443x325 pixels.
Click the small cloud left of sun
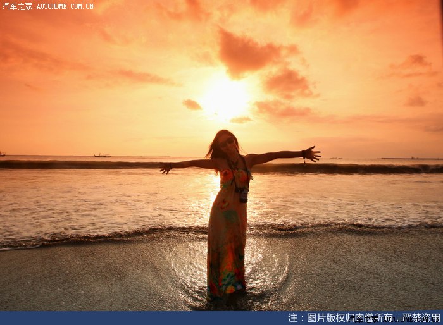point(192,104)
